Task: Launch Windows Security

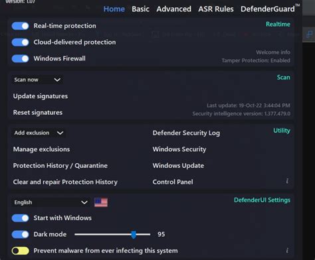Action: coord(179,149)
